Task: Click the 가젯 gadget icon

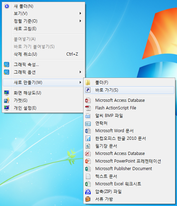Action: [x=7, y=100]
